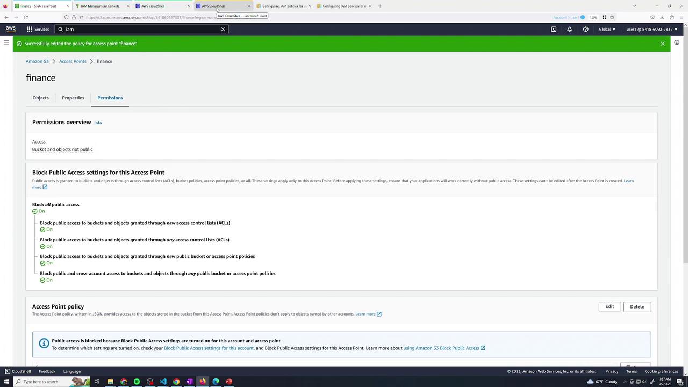Open File Explorer from the taskbar
The image size is (688, 387).
pyautogui.click(x=110, y=382)
